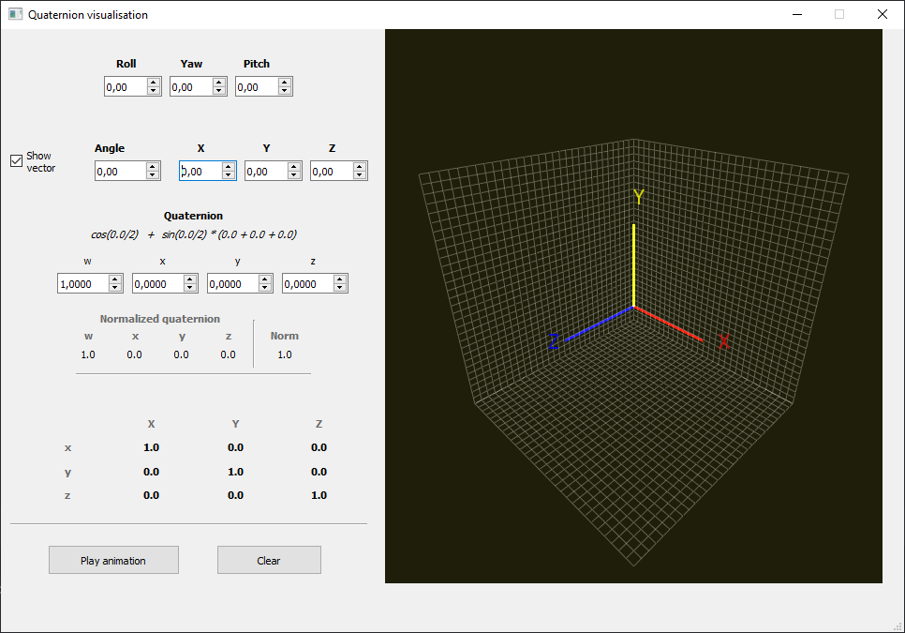Decrease the vector Z value with down arrow
This screenshot has width=905, height=633.
[360, 175]
